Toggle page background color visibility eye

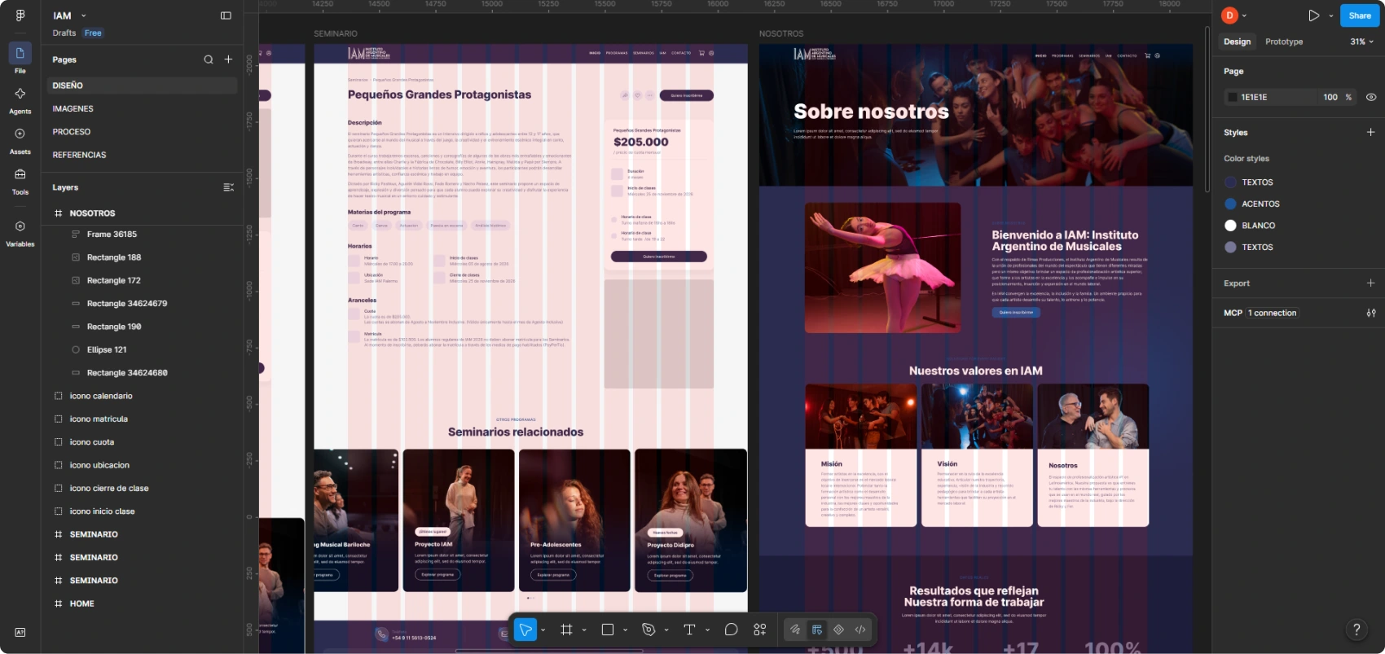pos(1371,97)
